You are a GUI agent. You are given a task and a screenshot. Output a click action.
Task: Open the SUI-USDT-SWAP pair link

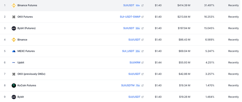pyautogui.click(x=130, y=17)
